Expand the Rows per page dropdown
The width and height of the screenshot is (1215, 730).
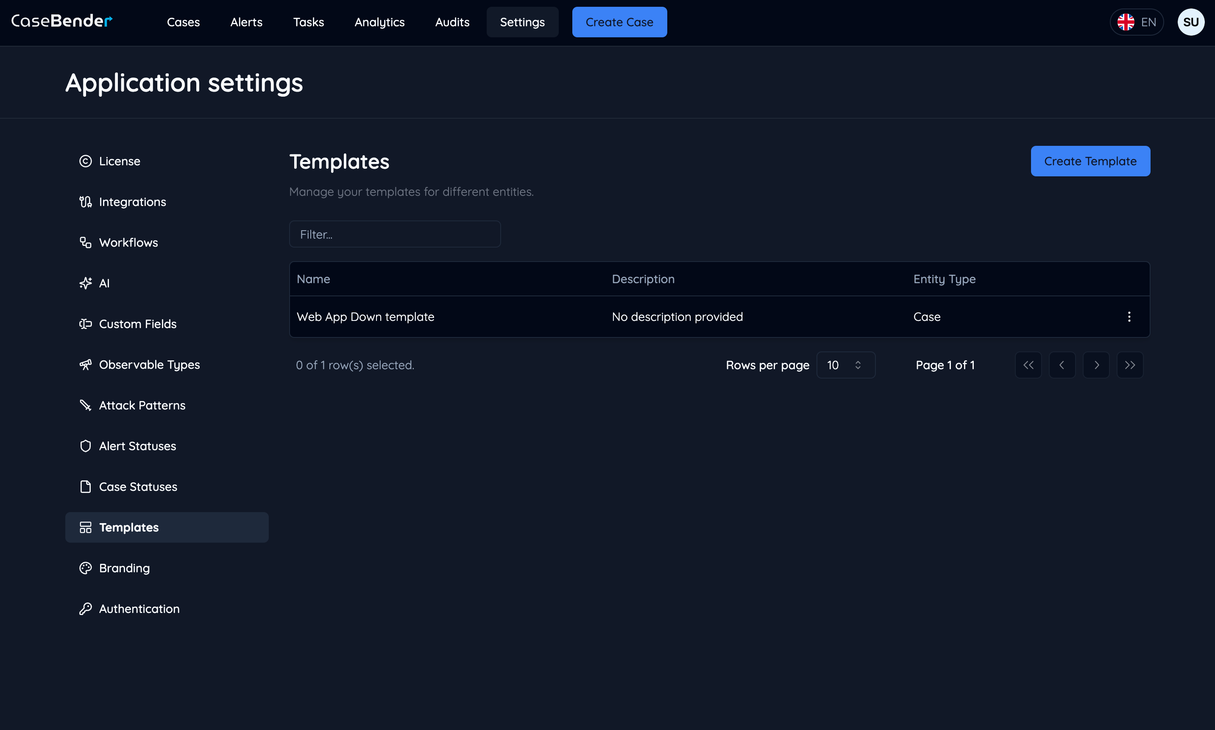click(x=845, y=365)
